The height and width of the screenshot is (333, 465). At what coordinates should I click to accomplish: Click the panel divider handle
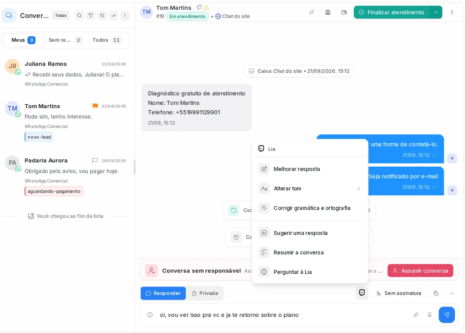pyautogui.click(x=134, y=167)
